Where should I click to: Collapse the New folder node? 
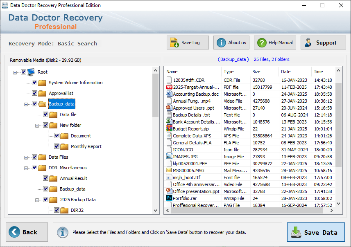pos(37,126)
